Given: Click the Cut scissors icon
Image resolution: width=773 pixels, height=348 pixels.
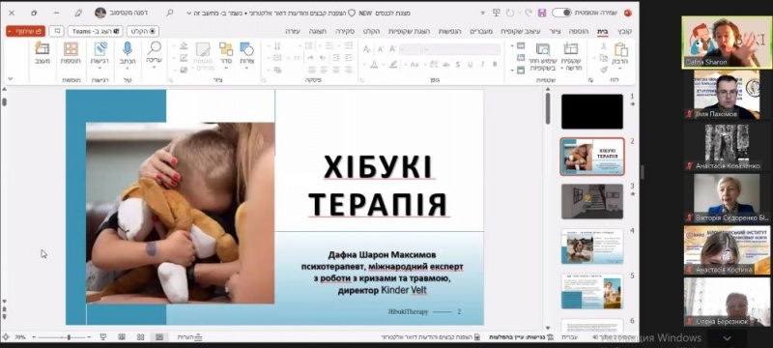Looking at the screenshot, I should (x=603, y=46).
